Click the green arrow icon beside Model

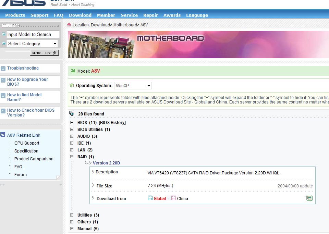[x=73, y=71]
